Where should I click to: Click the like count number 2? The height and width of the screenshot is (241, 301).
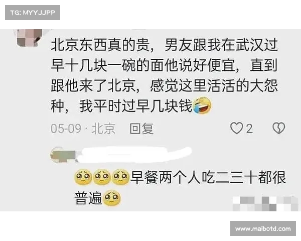[x=249, y=129]
